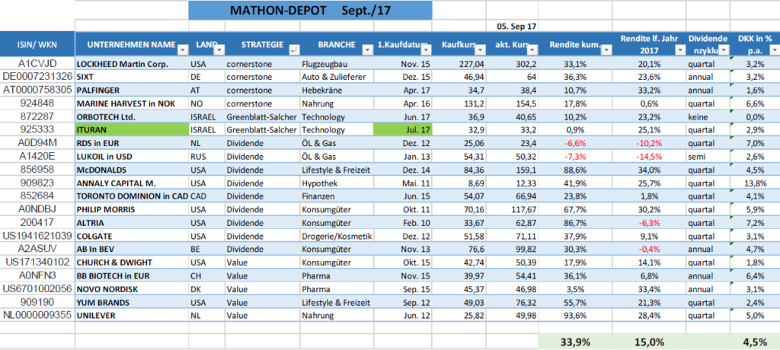
Task: Select the NOVO NORDISK cell
Action: point(132,289)
